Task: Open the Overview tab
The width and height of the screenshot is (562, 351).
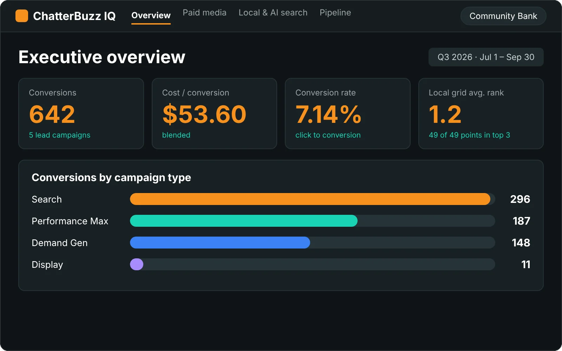Action: coord(151,15)
